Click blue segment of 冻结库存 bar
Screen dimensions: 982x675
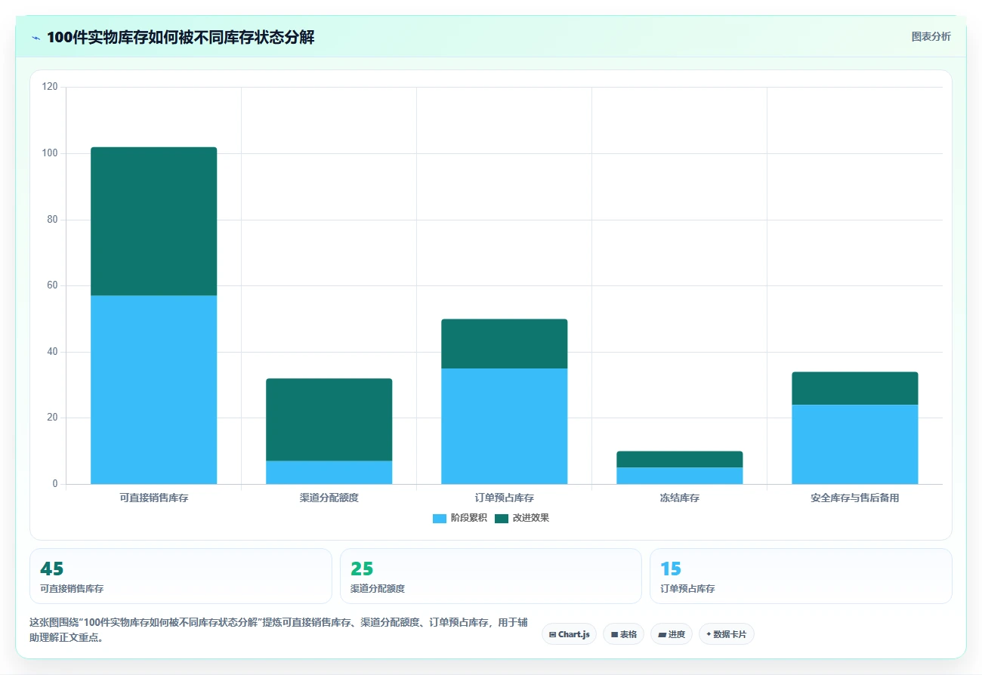click(680, 476)
